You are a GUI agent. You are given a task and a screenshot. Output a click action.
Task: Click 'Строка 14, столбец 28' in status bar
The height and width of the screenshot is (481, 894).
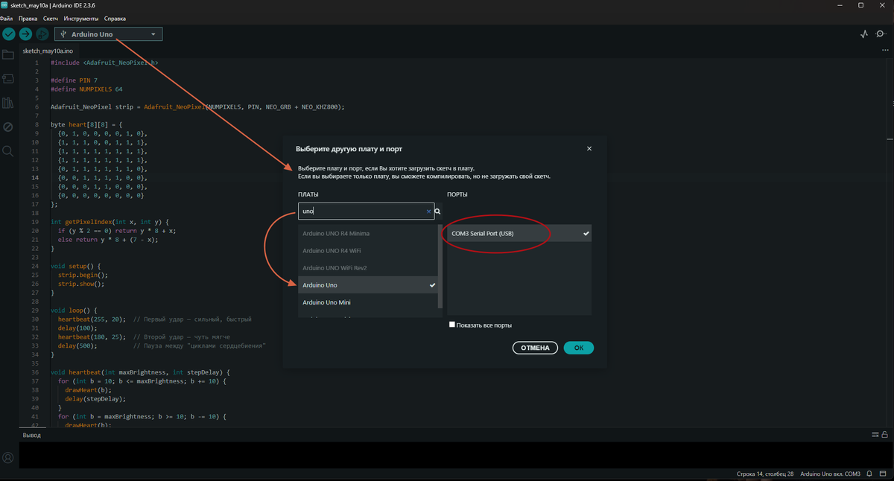[x=764, y=474]
